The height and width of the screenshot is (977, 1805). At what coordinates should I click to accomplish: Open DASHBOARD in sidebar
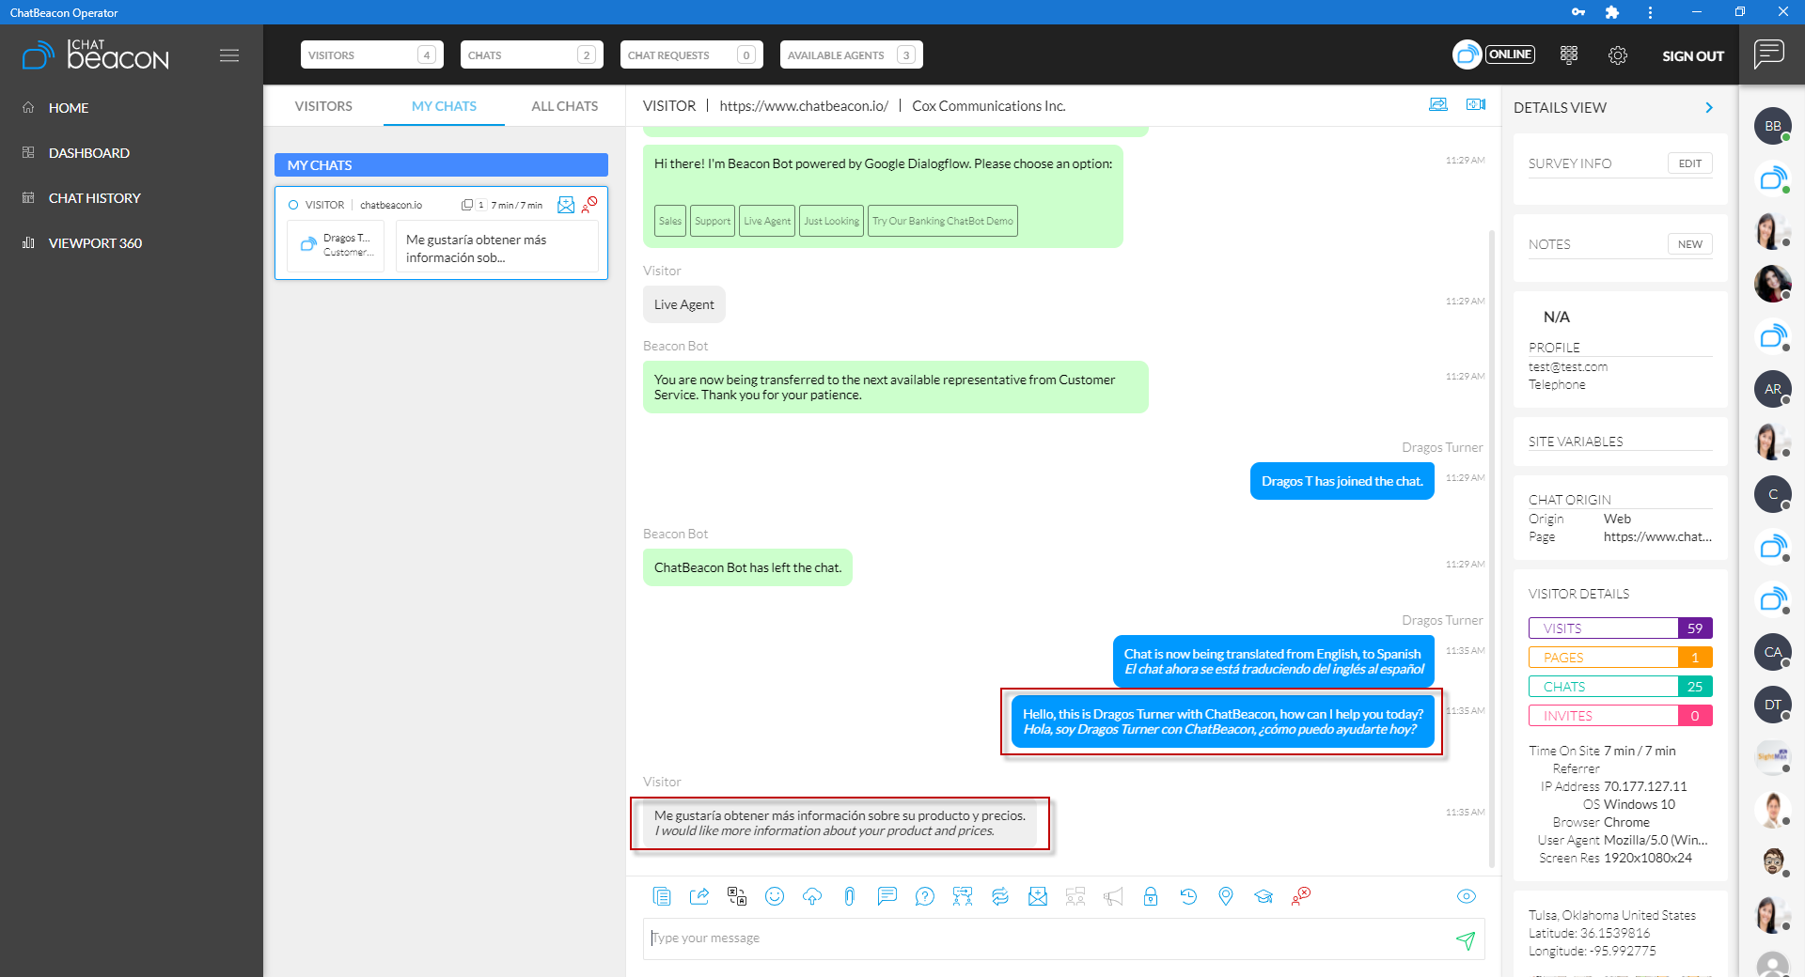click(89, 153)
